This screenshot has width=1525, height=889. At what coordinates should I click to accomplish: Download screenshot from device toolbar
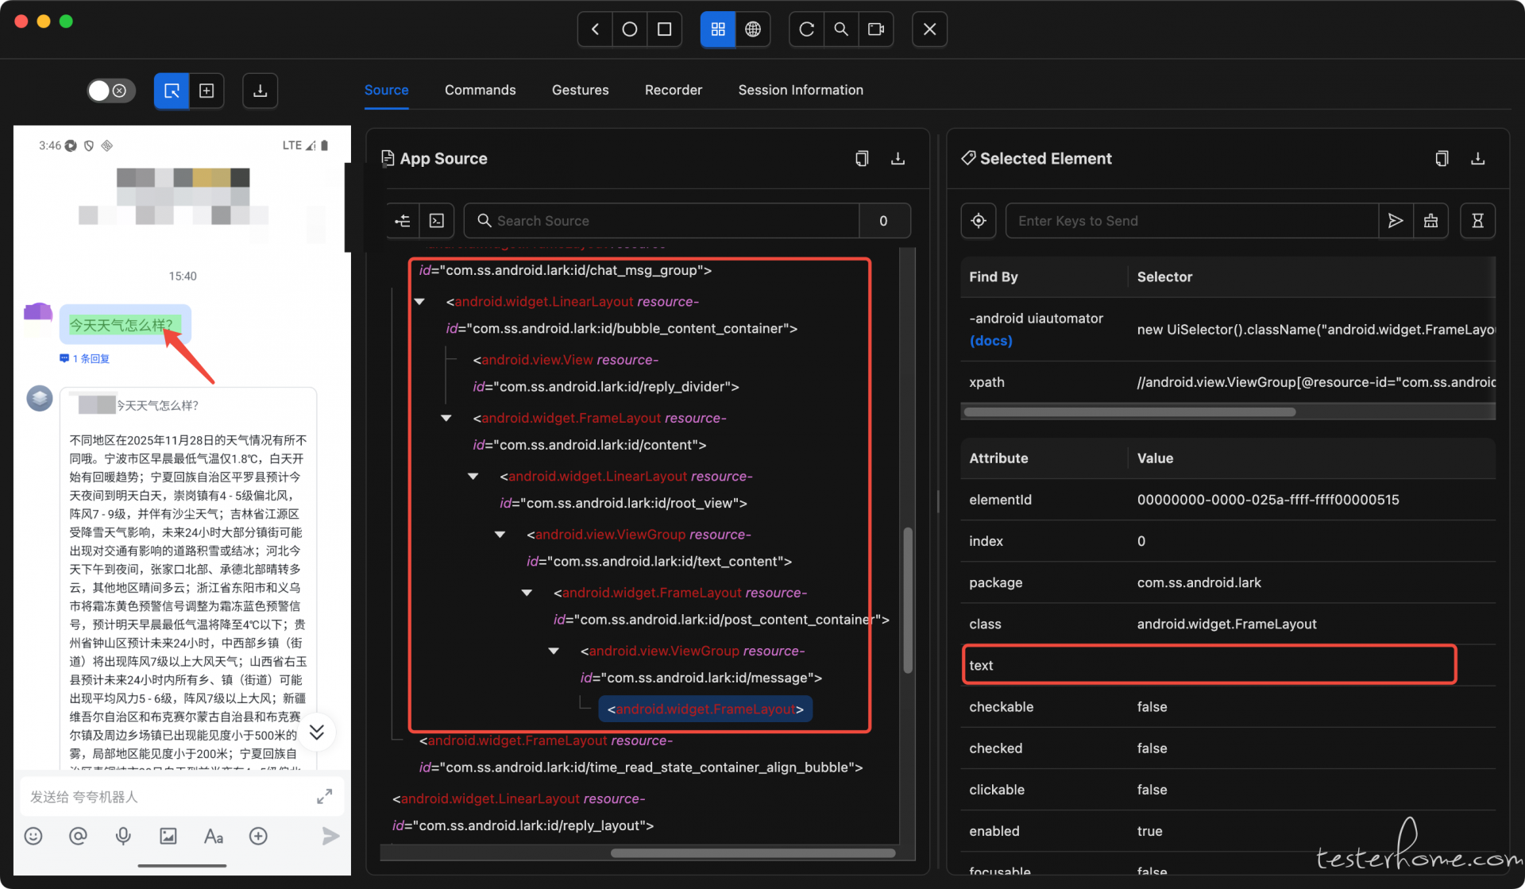[260, 91]
